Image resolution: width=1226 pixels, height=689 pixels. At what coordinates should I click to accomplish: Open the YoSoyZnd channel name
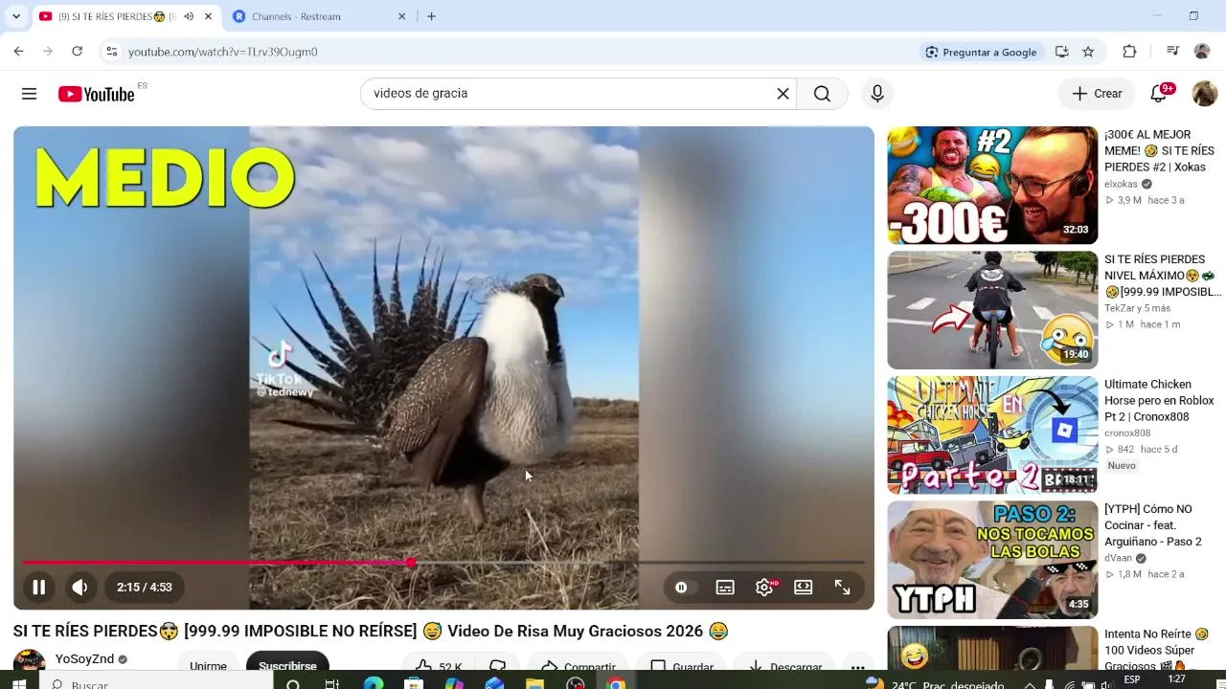pos(84,659)
